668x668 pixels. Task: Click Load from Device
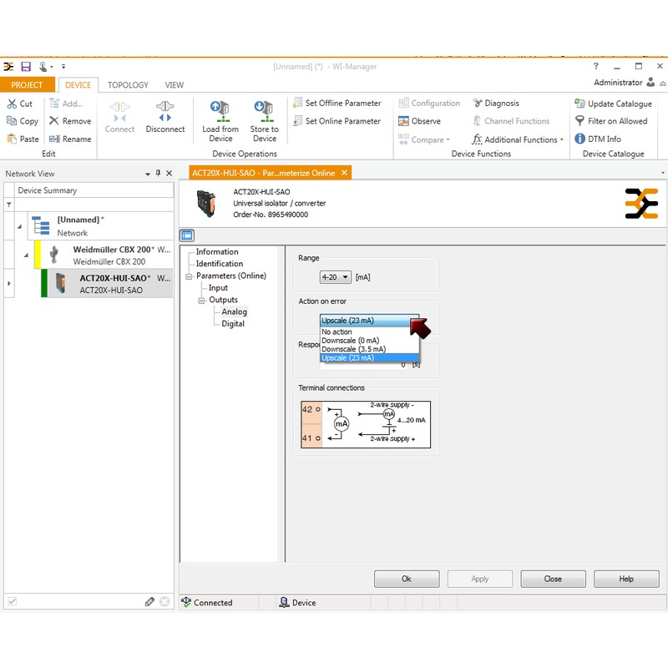(x=220, y=121)
